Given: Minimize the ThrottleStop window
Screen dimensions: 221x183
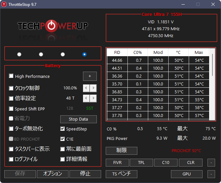Looking at the screenshot, I should (183, 4).
